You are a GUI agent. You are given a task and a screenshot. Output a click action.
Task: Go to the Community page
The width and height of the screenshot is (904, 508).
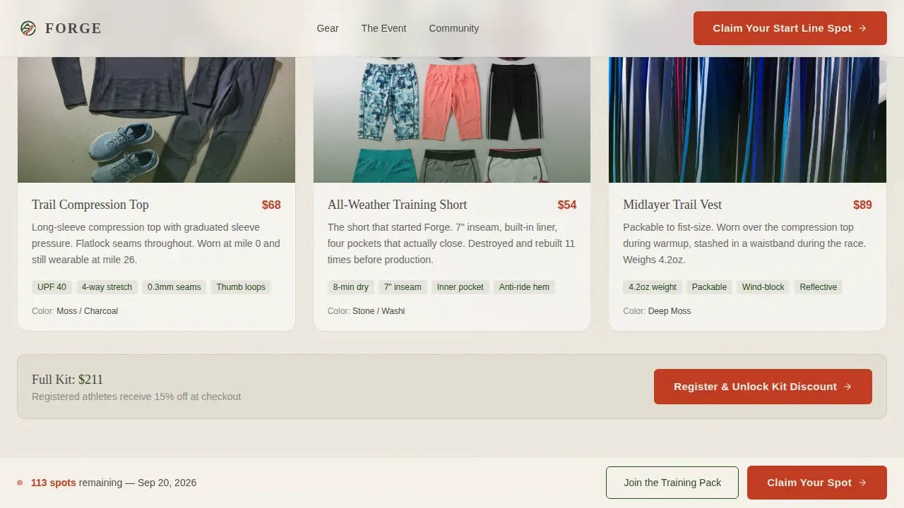point(453,28)
